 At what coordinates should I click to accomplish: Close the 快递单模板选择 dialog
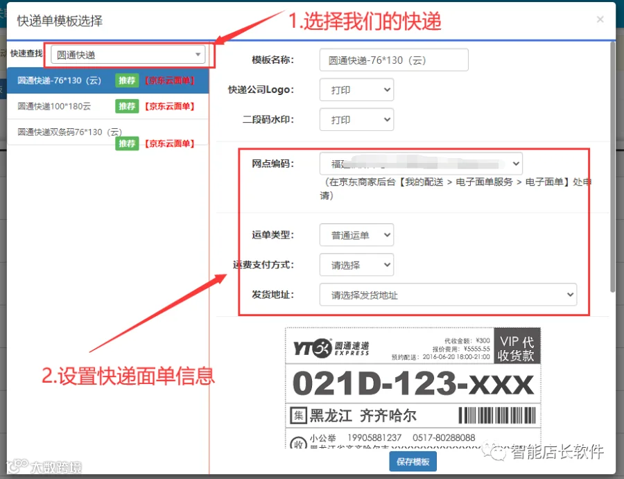click(x=600, y=19)
